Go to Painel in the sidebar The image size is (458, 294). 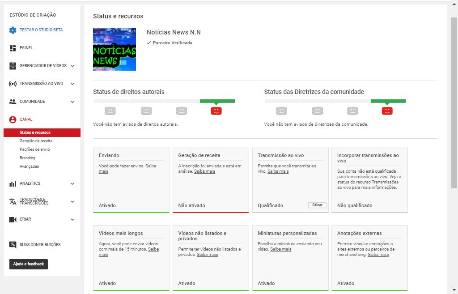[26, 47]
